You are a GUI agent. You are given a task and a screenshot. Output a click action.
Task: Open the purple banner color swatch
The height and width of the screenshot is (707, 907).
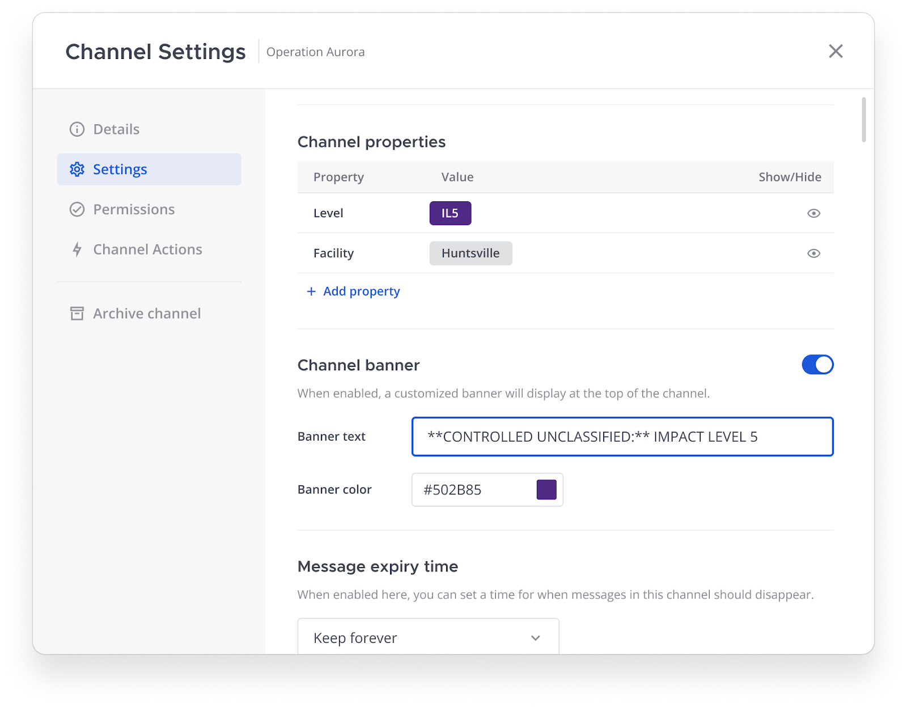pyautogui.click(x=546, y=490)
